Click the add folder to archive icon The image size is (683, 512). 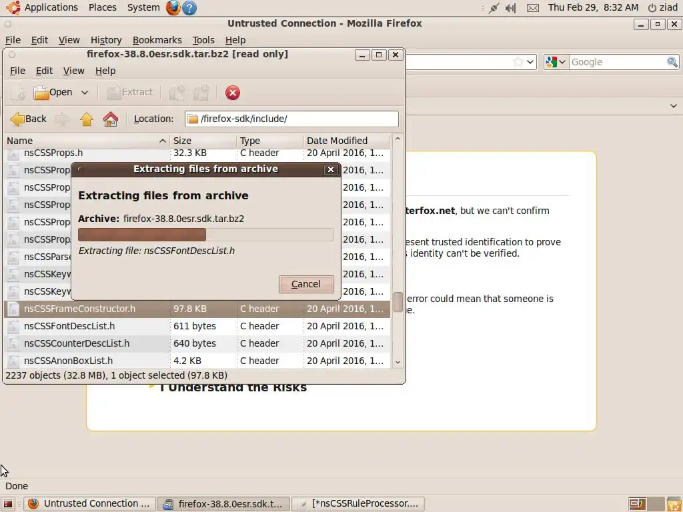click(201, 92)
